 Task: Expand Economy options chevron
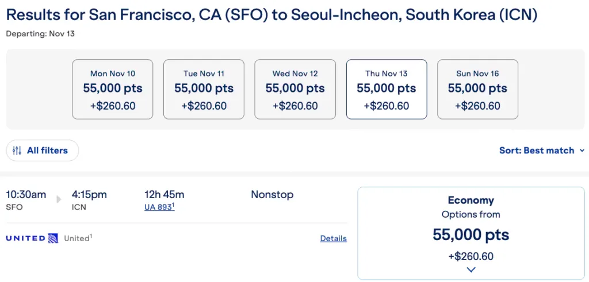[471, 269]
